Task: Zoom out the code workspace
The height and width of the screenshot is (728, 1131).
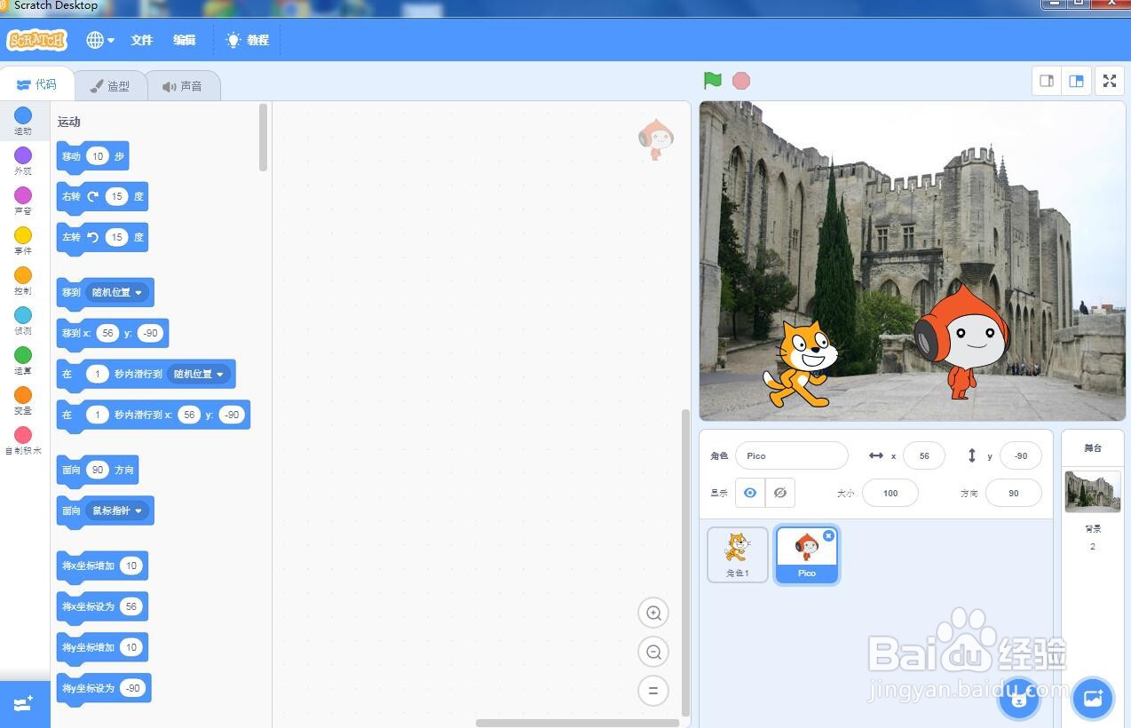Action: pos(653,652)
